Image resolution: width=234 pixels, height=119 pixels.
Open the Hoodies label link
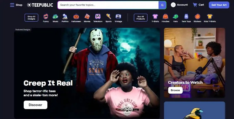(166, 21)
